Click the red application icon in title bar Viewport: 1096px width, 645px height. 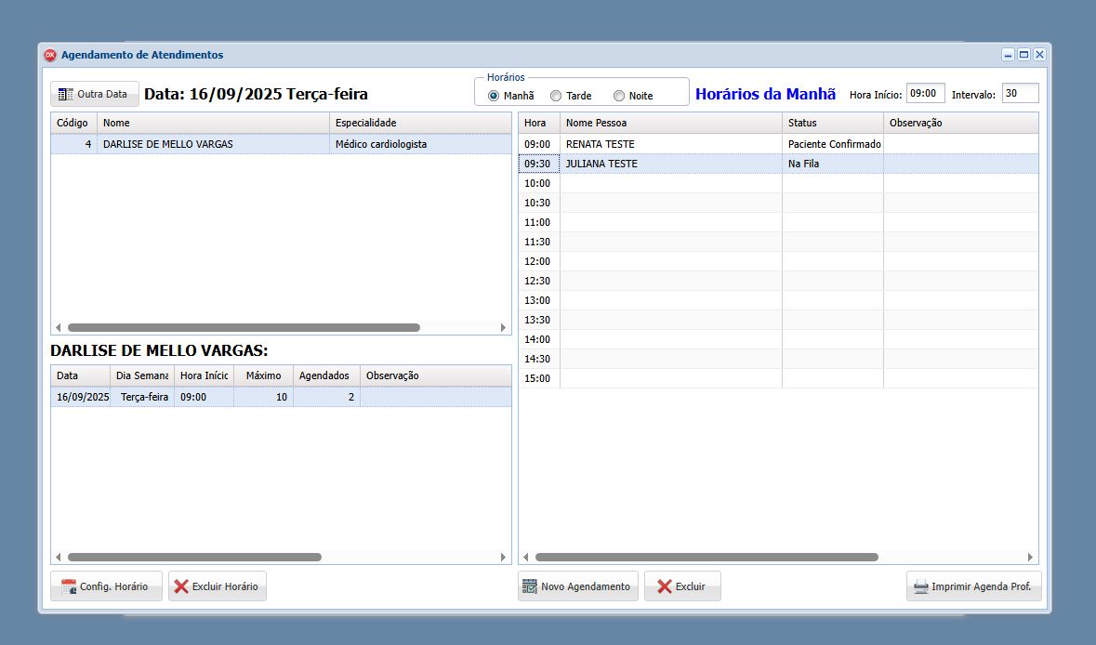pos(50,55)
